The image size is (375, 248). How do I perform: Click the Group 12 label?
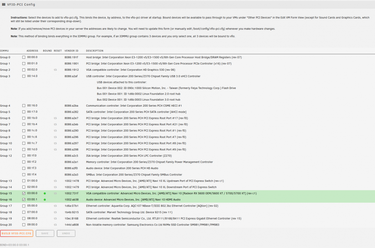(x=6, y=156)
